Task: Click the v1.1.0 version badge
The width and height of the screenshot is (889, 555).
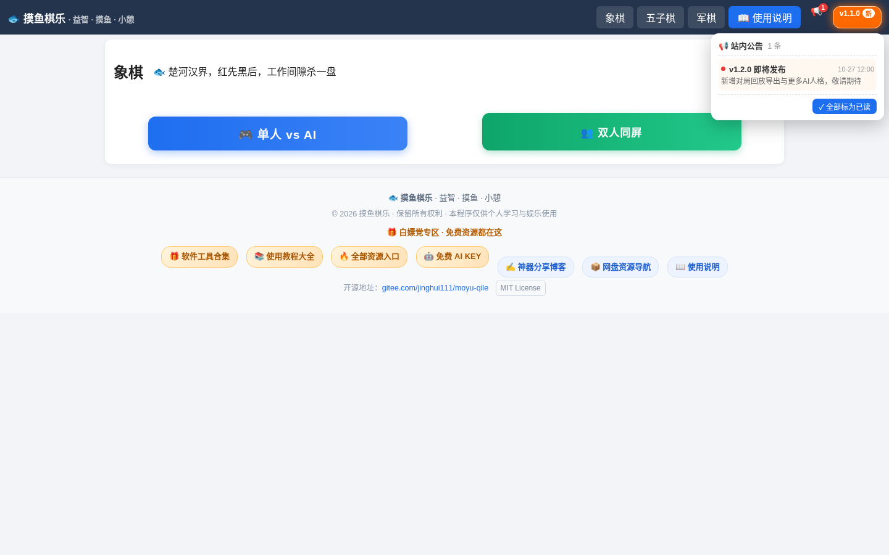Action: pyautogui.click(x=857, y=17)
